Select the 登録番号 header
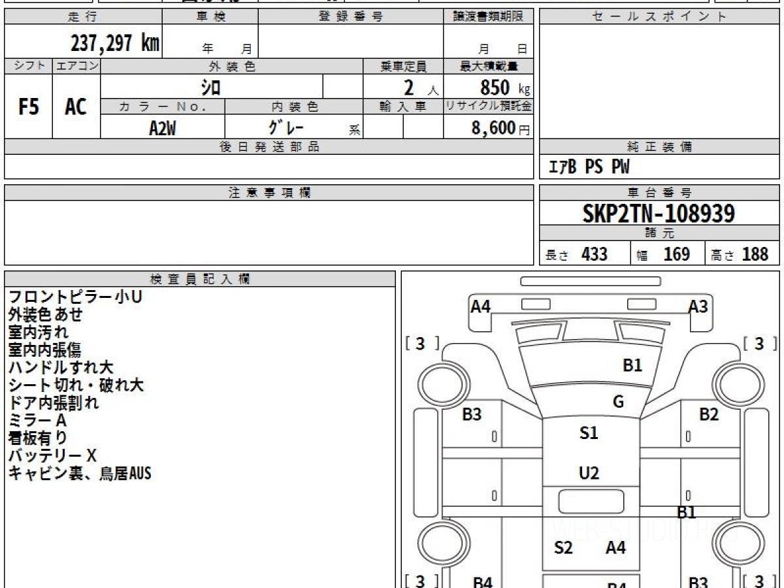784x588 pixels. pyautogui.click(x=351, y=17)
